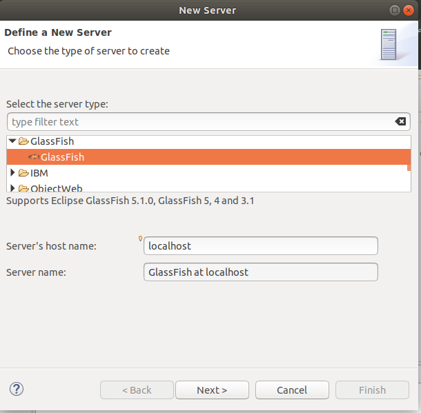Click the GlassFish parent folder icon
Screen dimensions: 421x413
pyautogui.click(x=23, y=141)
